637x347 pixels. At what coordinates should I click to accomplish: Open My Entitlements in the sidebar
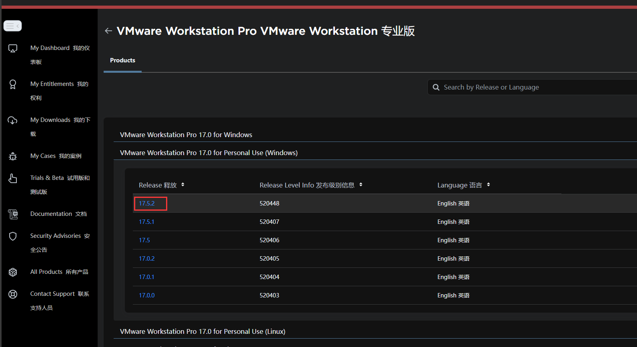click(59, 91)
